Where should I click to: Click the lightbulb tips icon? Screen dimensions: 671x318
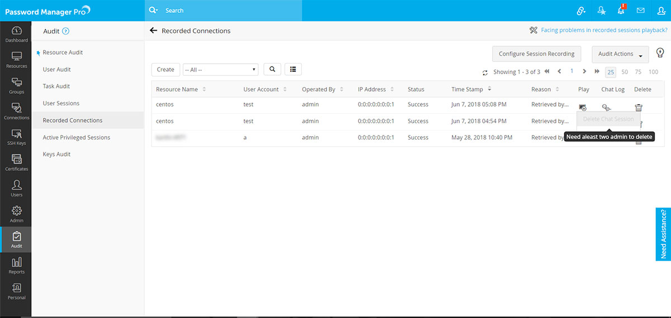[x=660, y=53]
